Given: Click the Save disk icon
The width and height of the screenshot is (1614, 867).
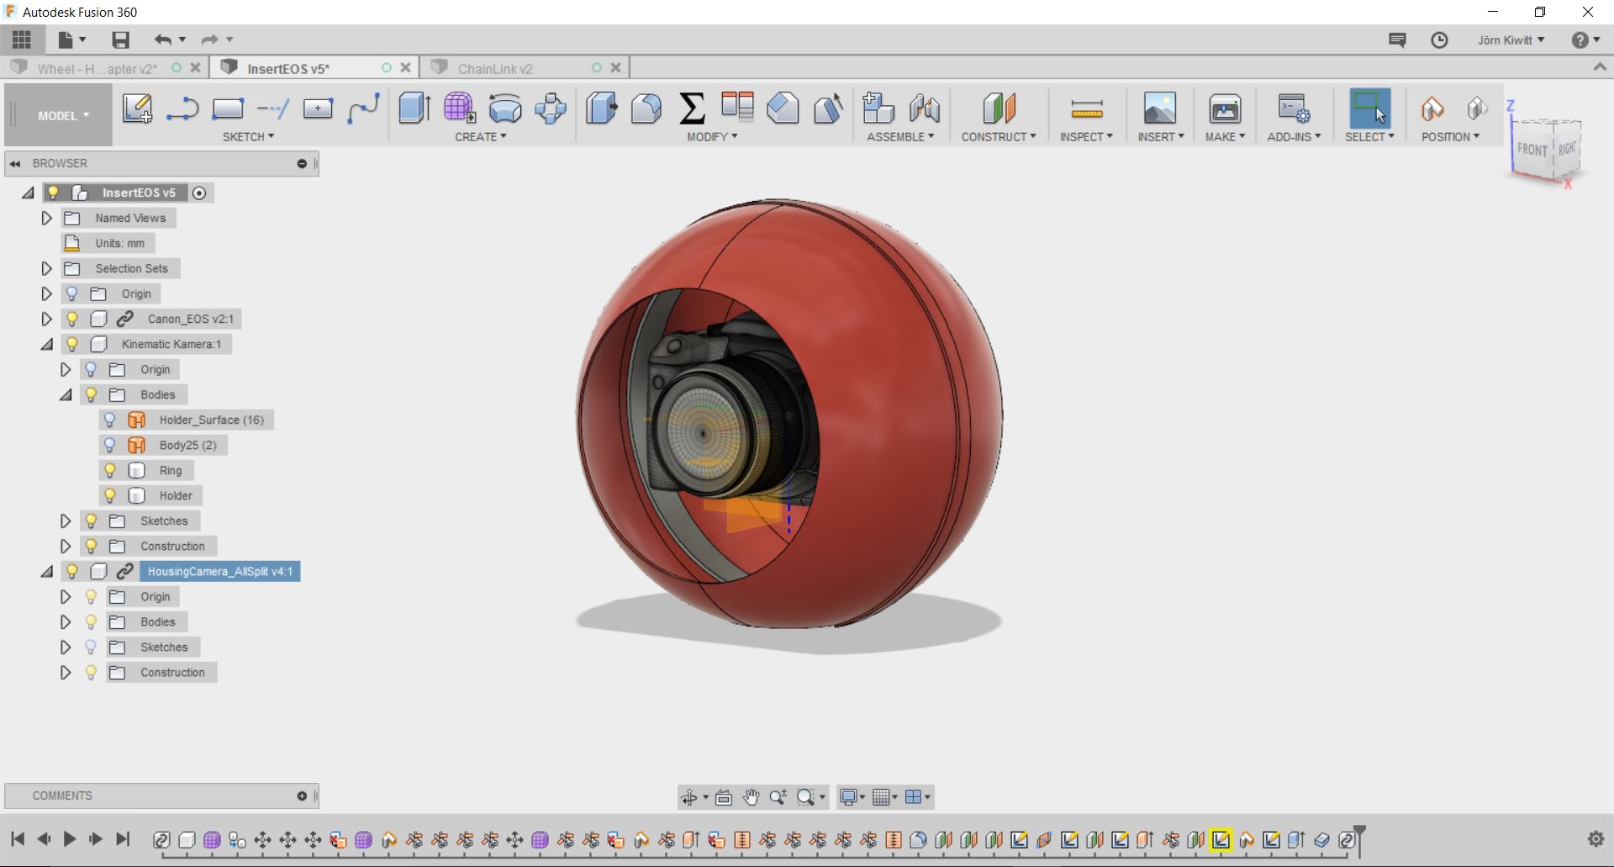Looking at the screenshot, I should click(x=120, y=40).
